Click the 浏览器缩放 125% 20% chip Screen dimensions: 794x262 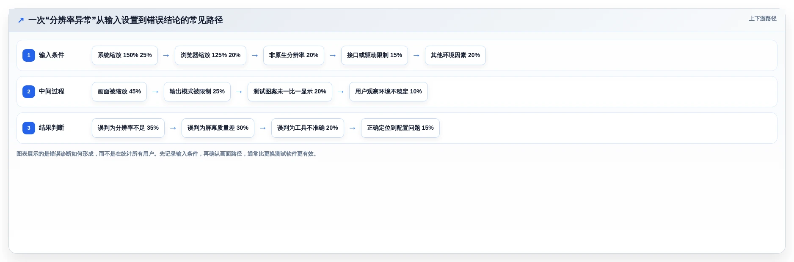click(210, 55)
